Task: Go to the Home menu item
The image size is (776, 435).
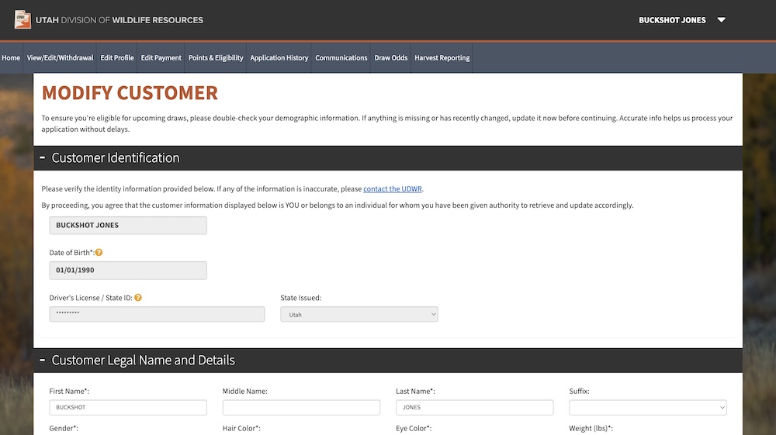Action: (x=11, y=58)
